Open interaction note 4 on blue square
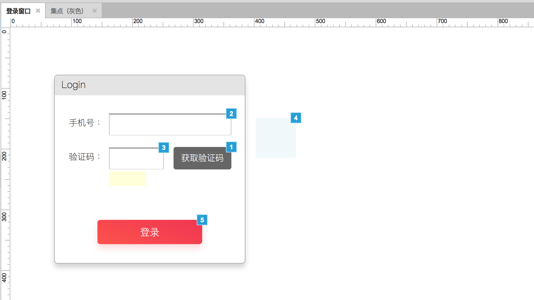Viewport: 534px width, 300px height. (296, 118)
